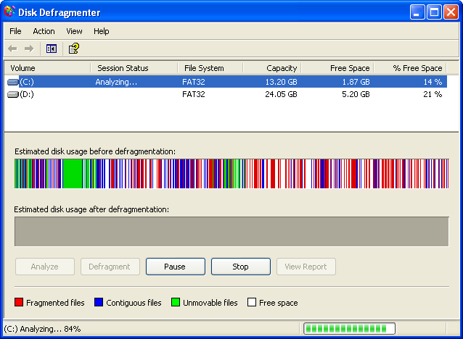Click the File System column header
Screen dimensions: 463x339
(x=210, y=68)
